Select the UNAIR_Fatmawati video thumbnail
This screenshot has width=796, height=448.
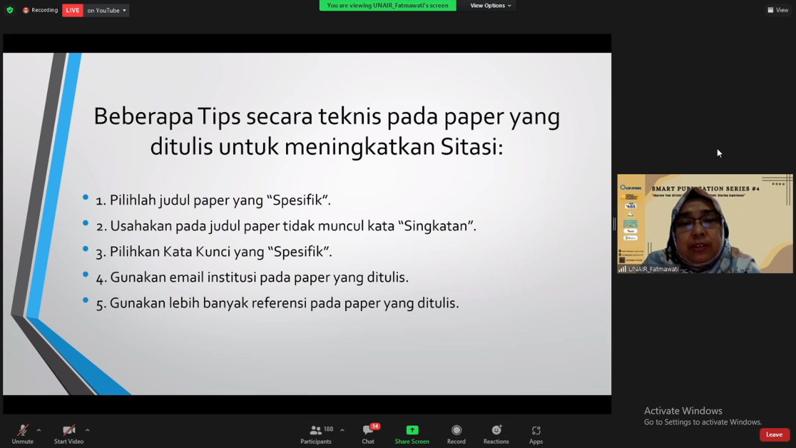(x=704, y=224)
